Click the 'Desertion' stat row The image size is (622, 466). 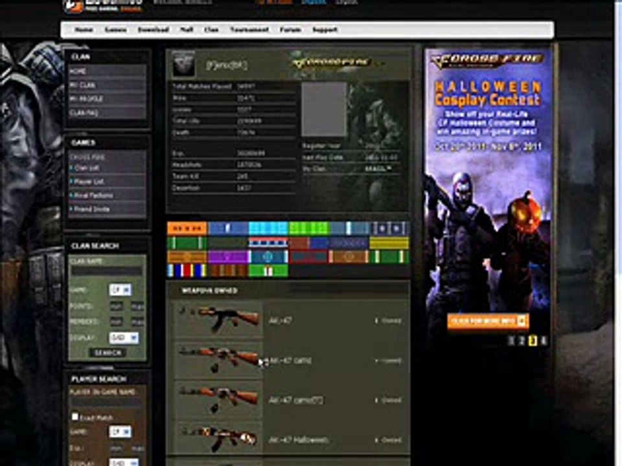point(234,188)
